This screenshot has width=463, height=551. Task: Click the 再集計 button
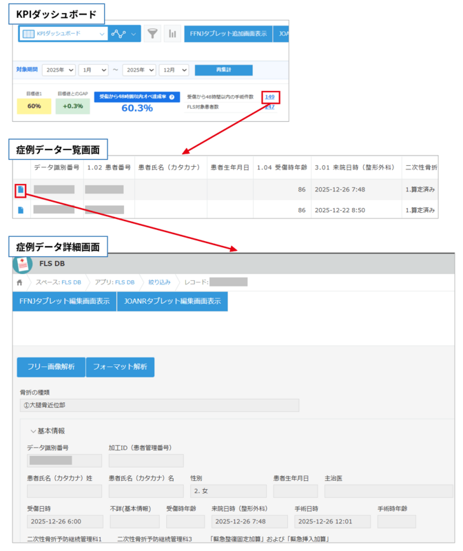[x=224, y=70]
